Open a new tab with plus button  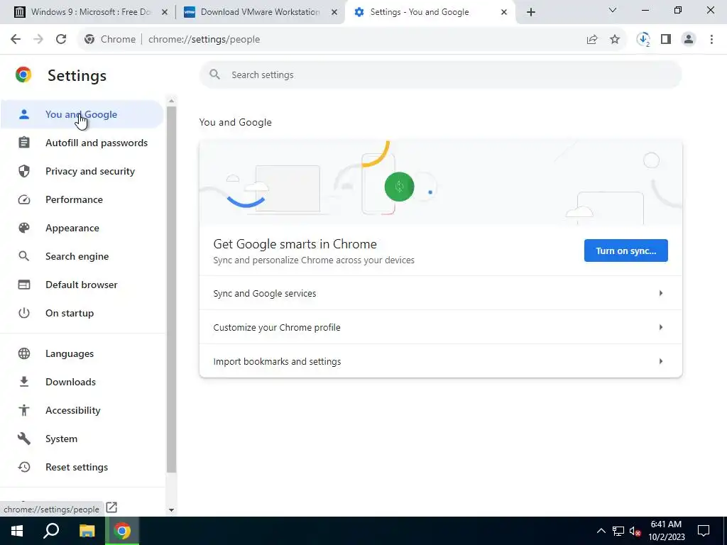(x=531, y=12)
